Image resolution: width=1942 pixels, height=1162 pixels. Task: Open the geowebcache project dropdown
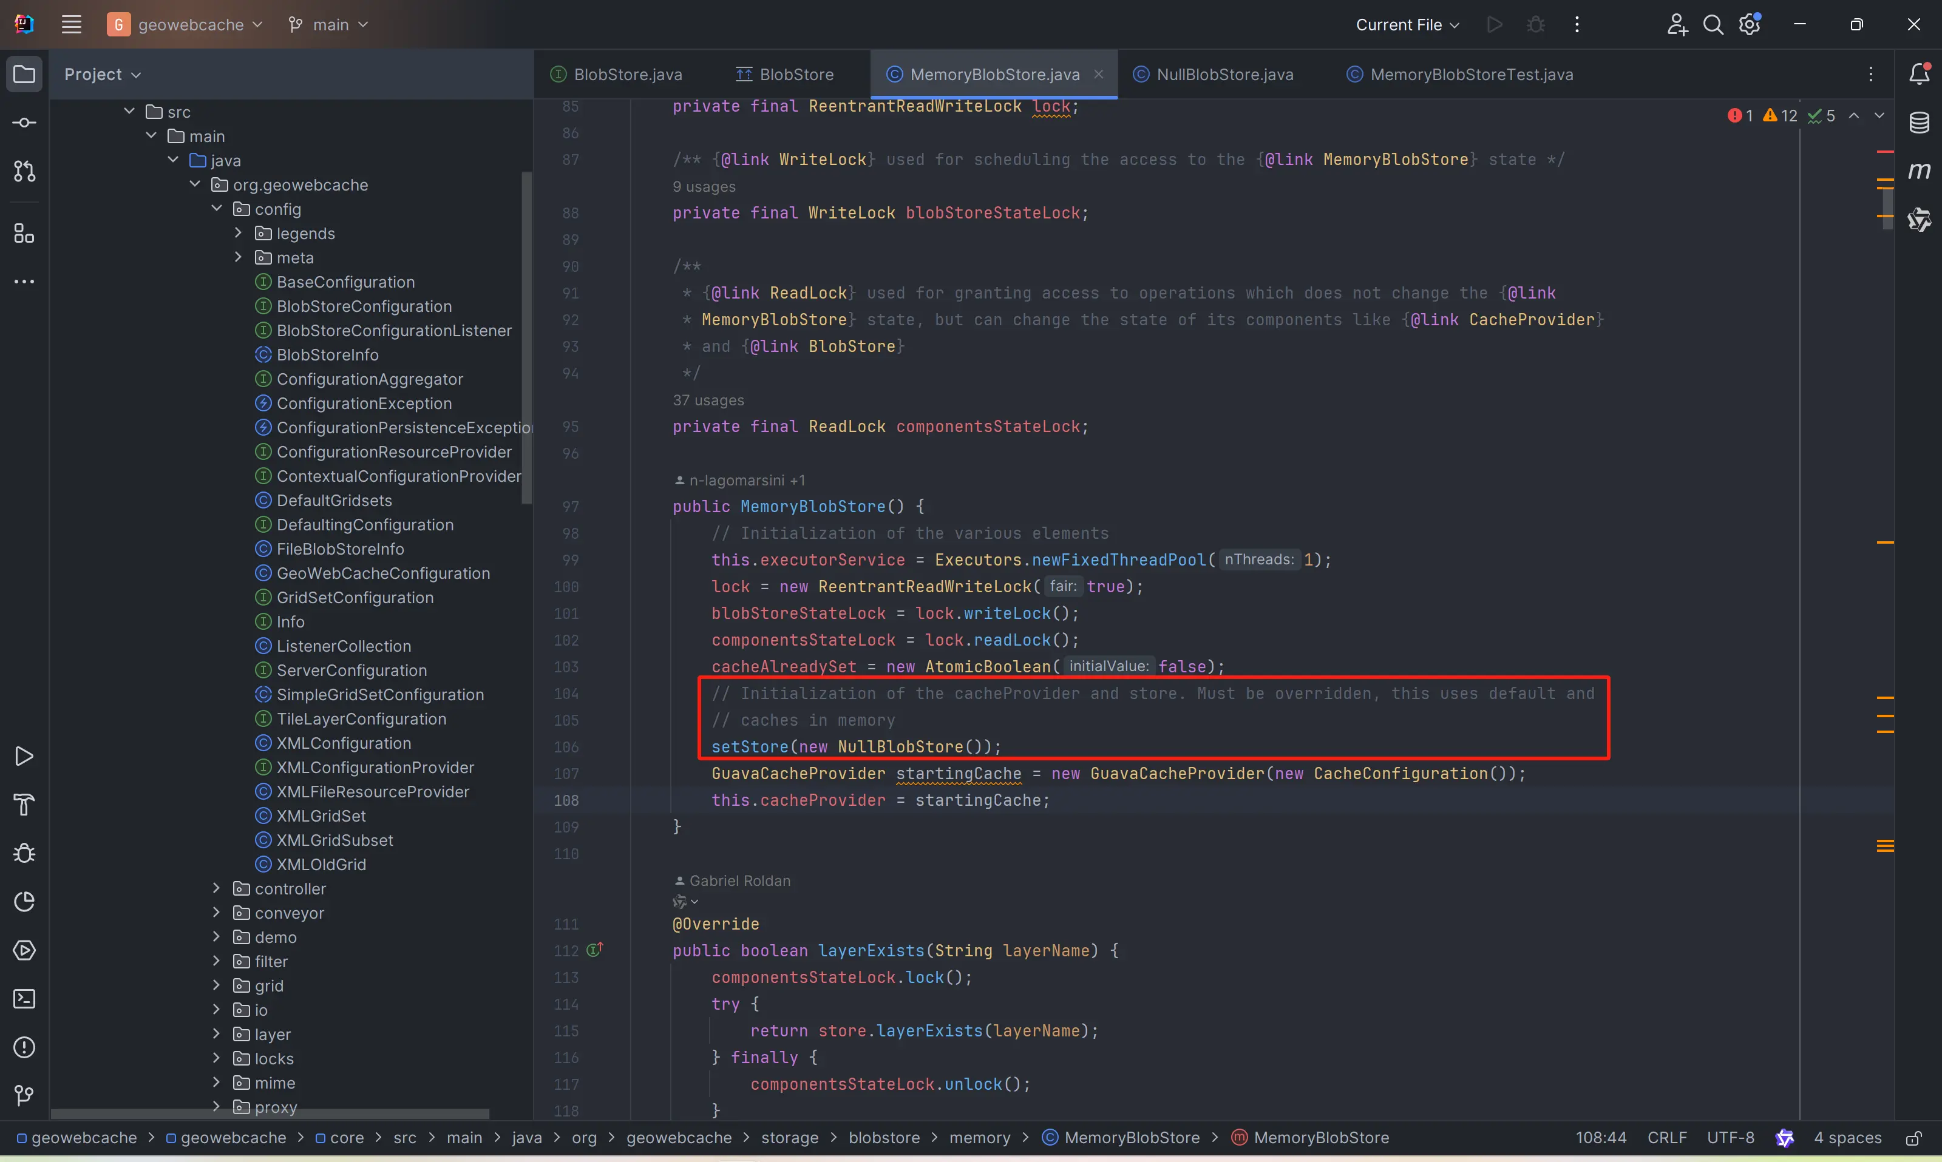tap(186, 25)
